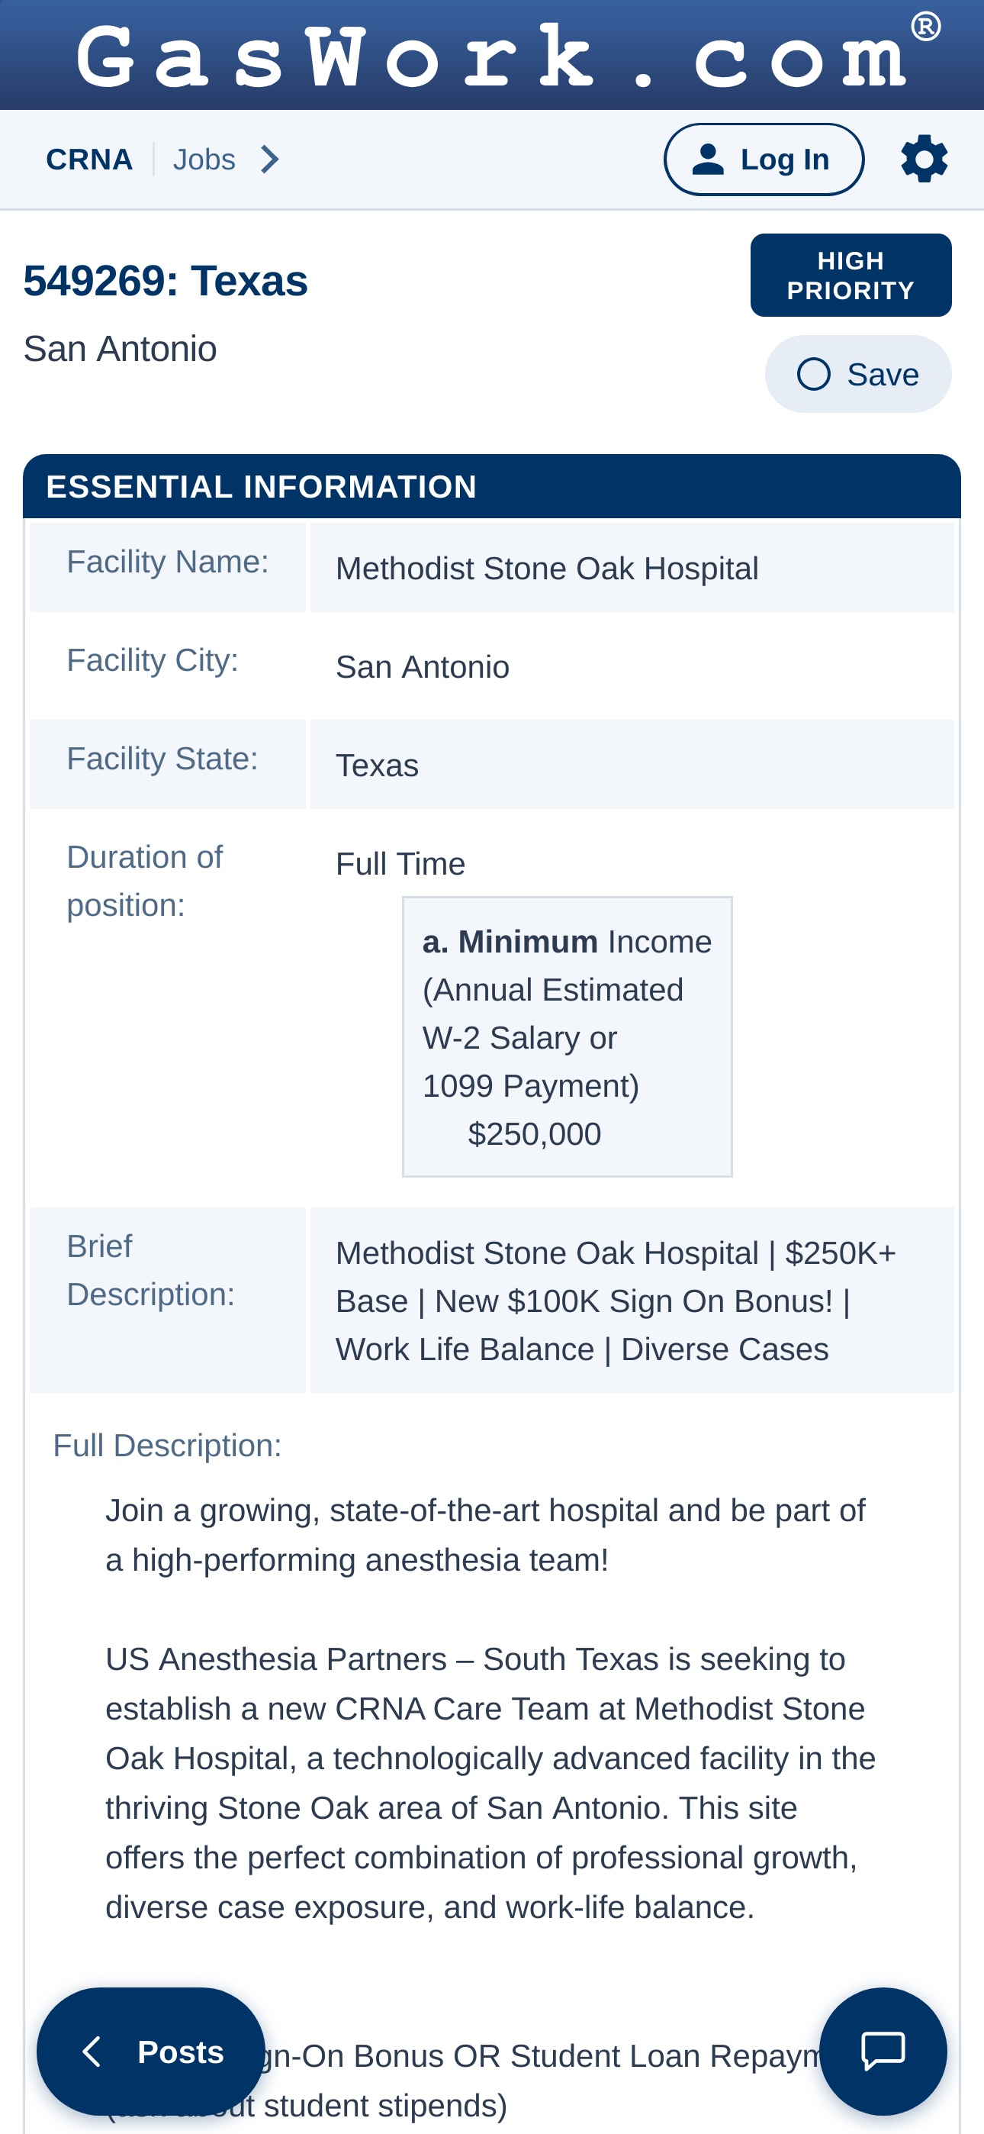
Task: Click the Log In button
Action: point(764,159)
